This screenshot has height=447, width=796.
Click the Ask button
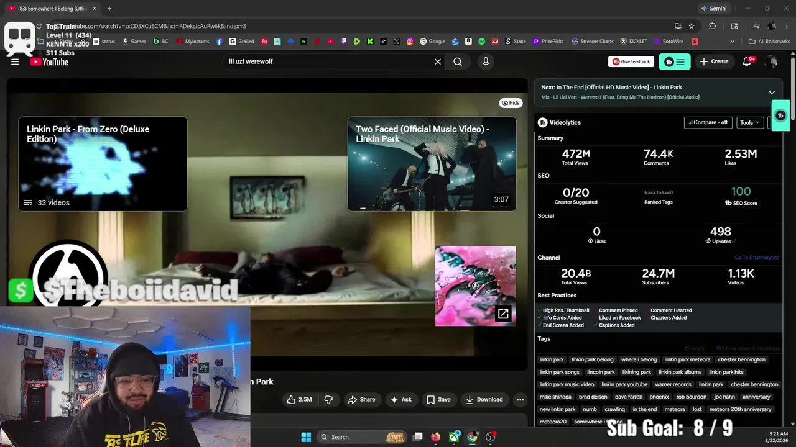[400, 399]
